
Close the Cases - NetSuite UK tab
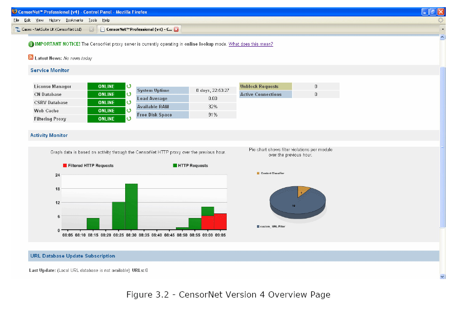point(91,29)
